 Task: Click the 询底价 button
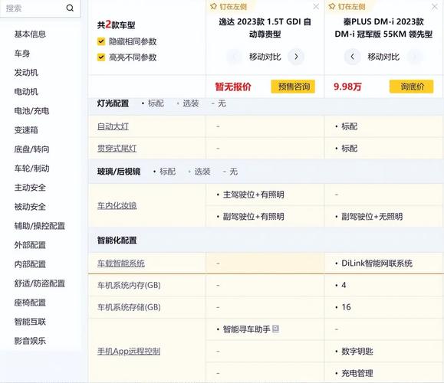click(412, 87)
